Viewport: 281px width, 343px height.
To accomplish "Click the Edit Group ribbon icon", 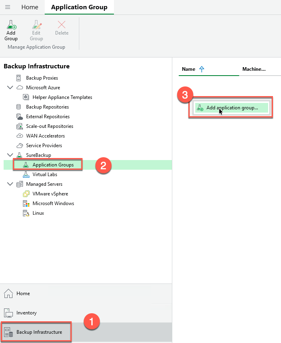I will pyautogui.click(x=36, y=25).
